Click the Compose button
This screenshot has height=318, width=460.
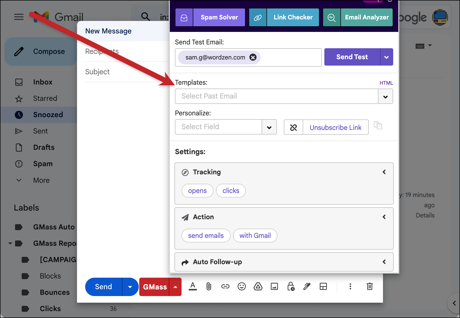41,52
